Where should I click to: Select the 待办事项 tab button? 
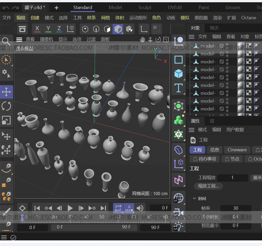point(205,159)
